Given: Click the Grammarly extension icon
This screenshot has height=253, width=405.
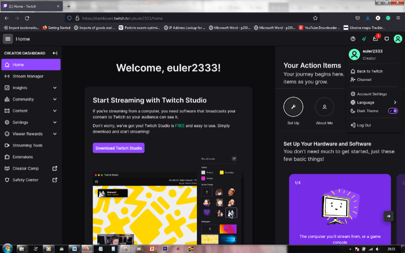Looking at the screenshot, I should click(388, 18).
